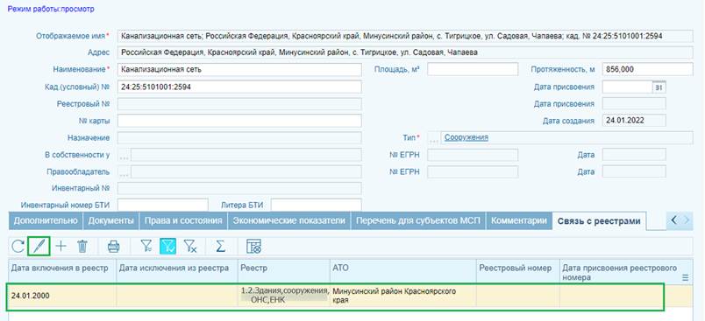
Task: Click the АТО column header
Action: point(402,271)
